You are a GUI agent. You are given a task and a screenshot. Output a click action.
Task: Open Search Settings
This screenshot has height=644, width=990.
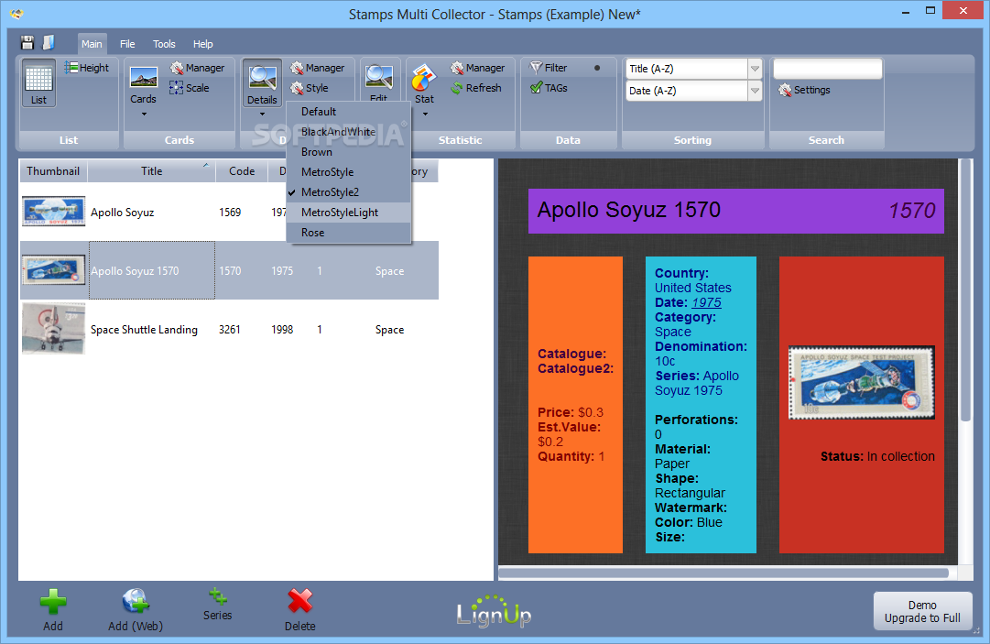click(x=804, y=90)
